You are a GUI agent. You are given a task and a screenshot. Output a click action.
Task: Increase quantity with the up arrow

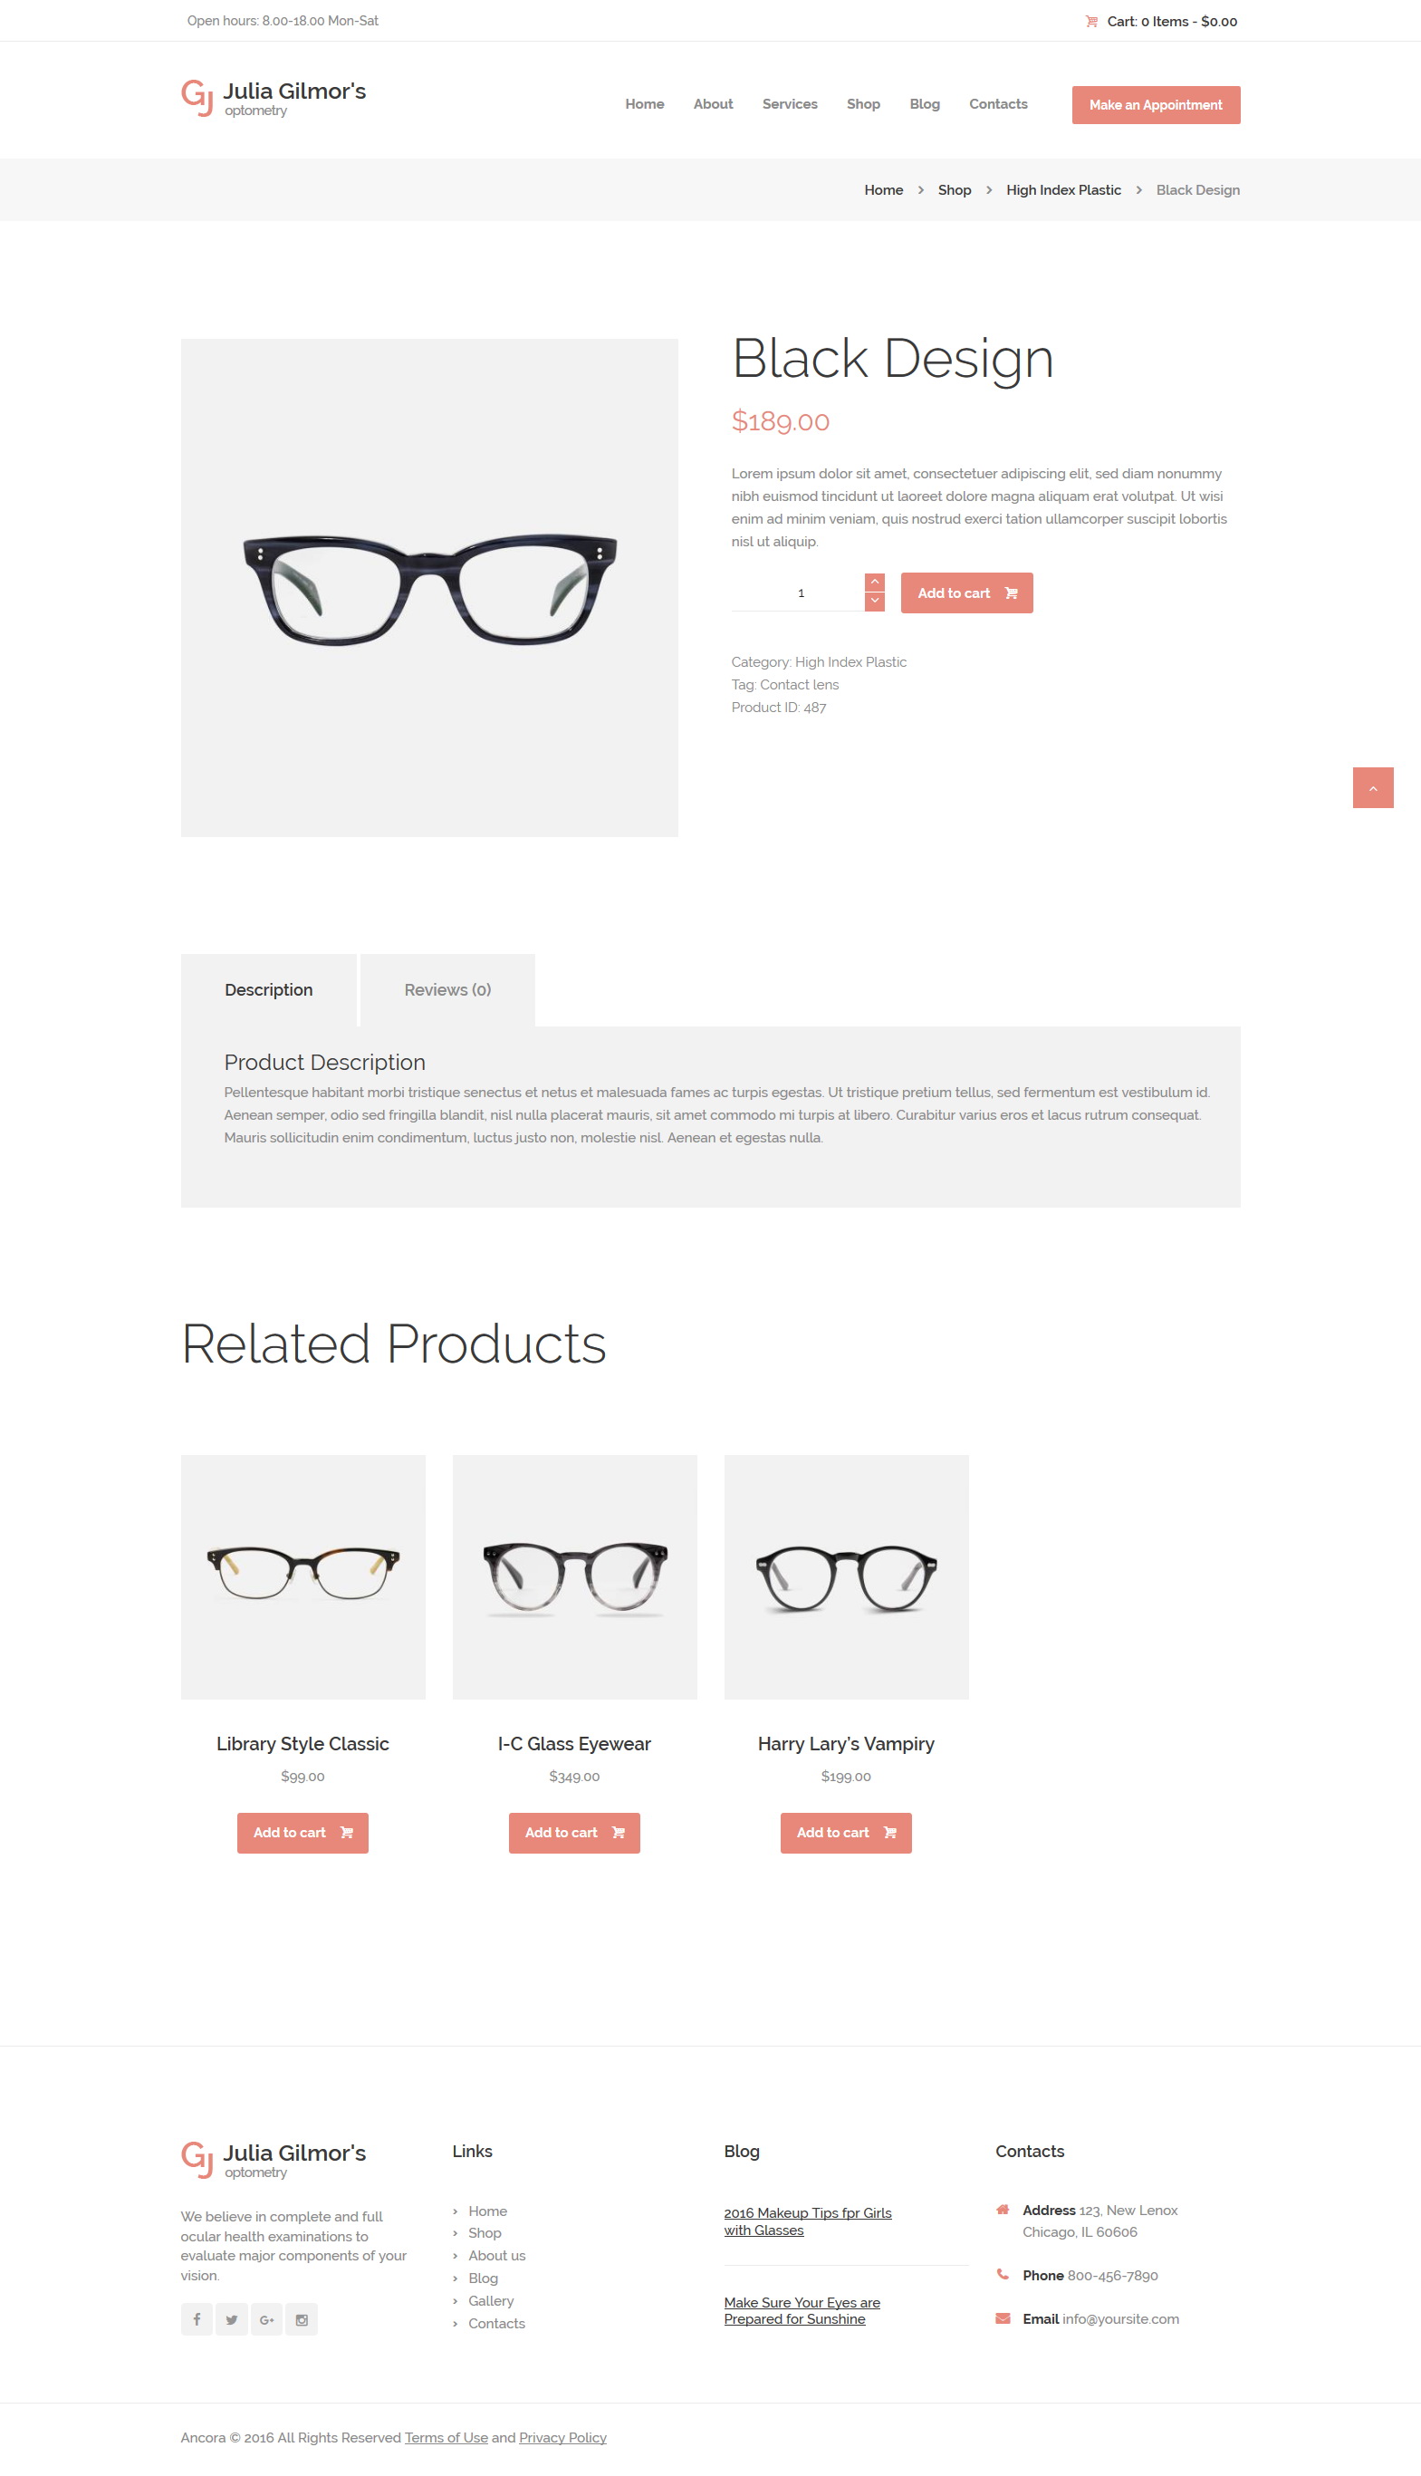pos(875,582)
